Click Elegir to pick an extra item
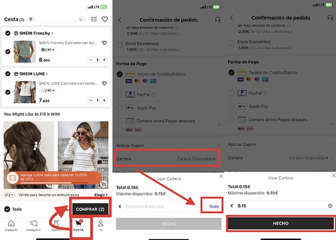This screenshot has width=336, height=240. coord(101,195)
